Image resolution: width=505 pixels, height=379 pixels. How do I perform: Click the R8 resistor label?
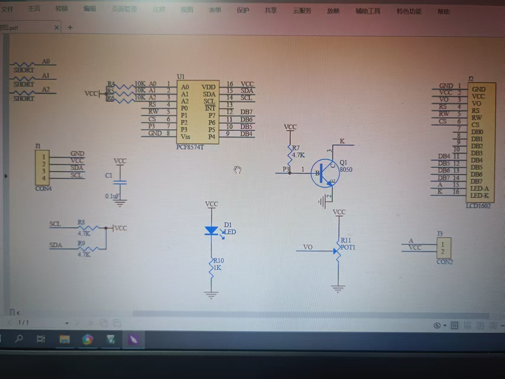[81, 222]
